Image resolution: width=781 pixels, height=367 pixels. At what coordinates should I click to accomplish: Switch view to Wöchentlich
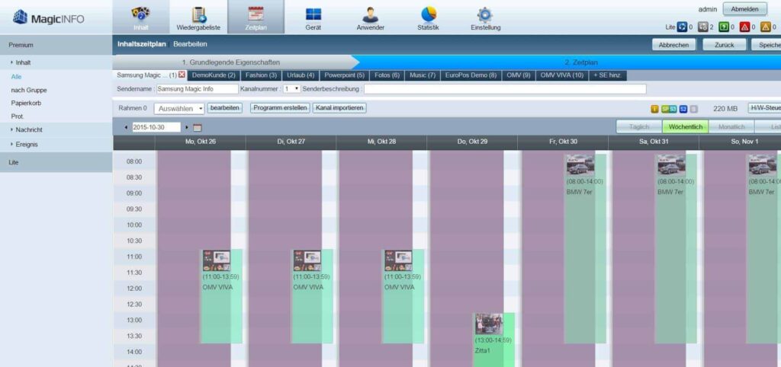(x=686, y=127)
